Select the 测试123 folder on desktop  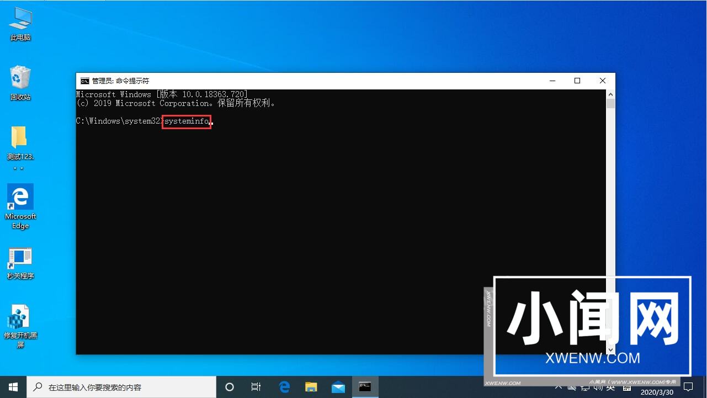coord(20,148)
